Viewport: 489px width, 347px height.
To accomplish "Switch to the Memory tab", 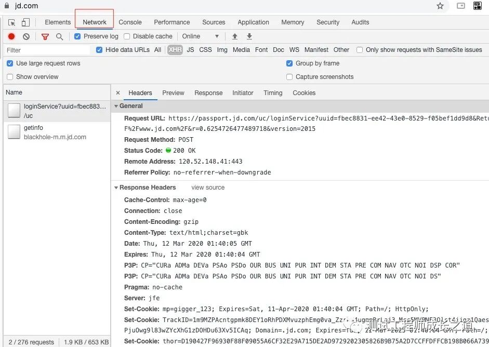I will (293, 22).
